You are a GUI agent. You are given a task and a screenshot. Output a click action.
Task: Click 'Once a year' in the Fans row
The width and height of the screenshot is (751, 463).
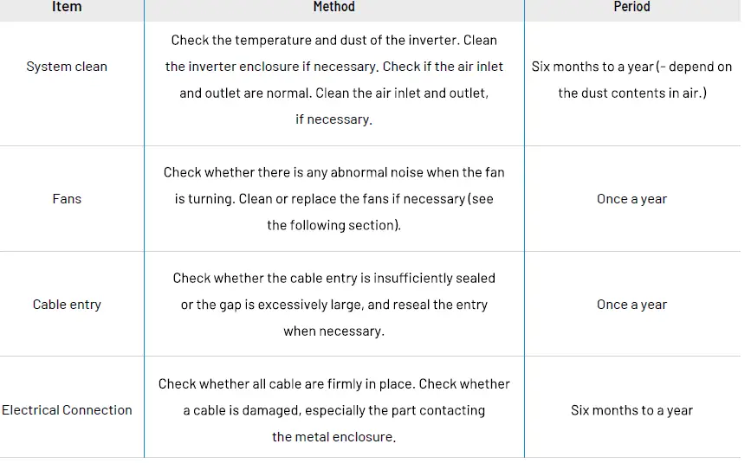(x=631, y=199)
